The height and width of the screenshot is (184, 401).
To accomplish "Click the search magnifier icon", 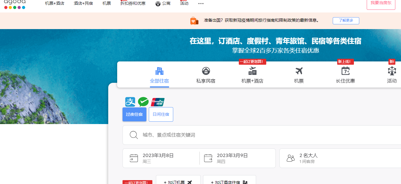I will (x=134, y=135).
